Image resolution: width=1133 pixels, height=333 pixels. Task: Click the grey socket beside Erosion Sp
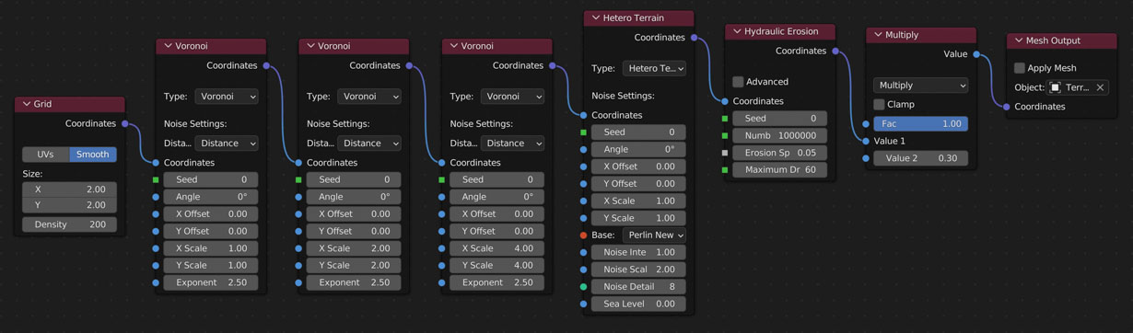(x=725, y=153)
